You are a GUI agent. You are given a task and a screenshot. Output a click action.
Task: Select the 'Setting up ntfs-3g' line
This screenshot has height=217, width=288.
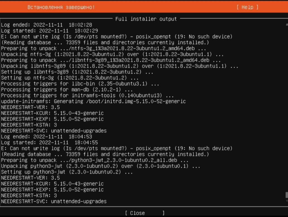70,78
